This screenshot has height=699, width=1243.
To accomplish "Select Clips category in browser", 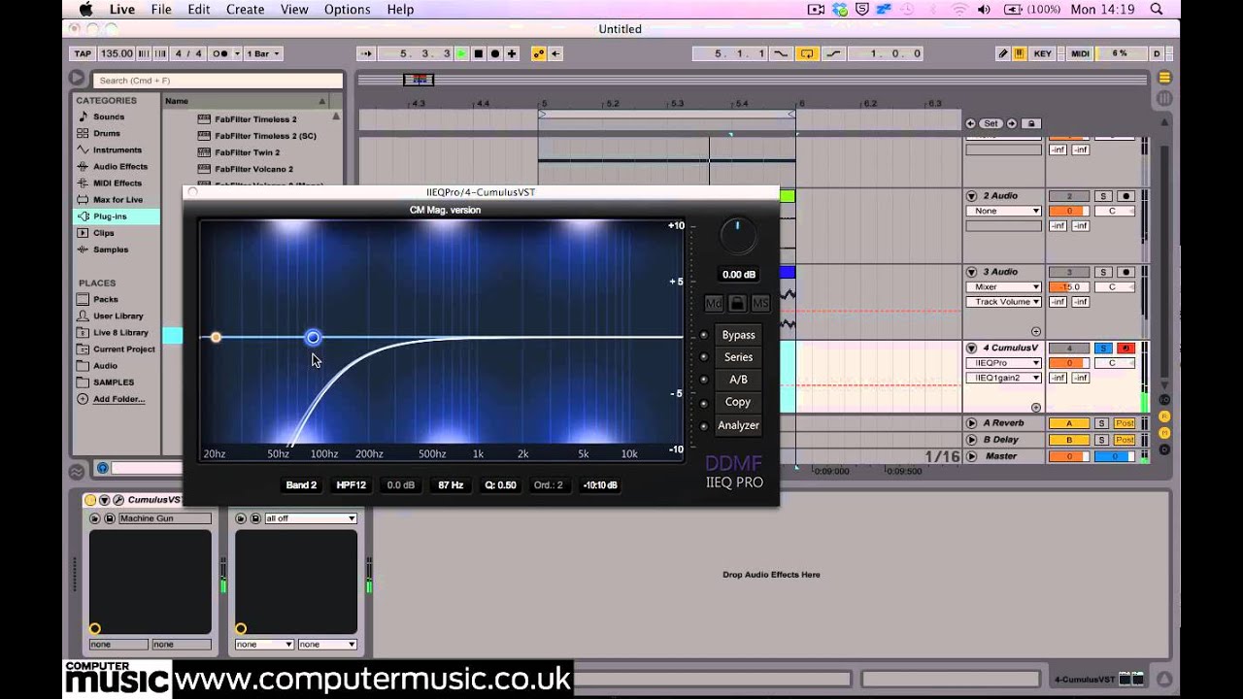I will coord(103,233).
